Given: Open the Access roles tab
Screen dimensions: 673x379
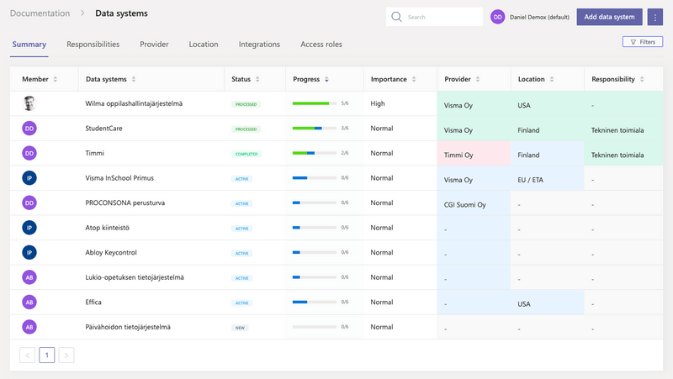Looking at the screenshot, I should (321, 45).
